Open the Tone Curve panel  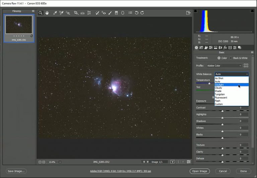tap(201, 48)
